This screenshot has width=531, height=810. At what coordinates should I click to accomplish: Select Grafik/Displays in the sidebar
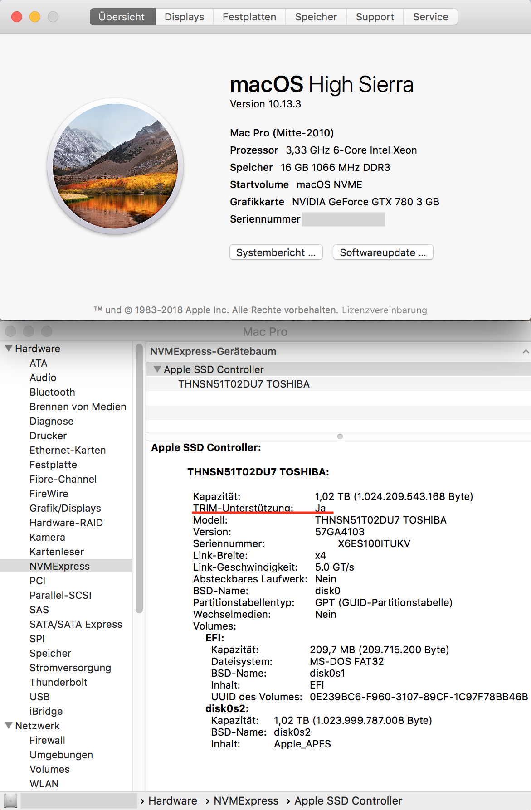[x=65, y=508]
